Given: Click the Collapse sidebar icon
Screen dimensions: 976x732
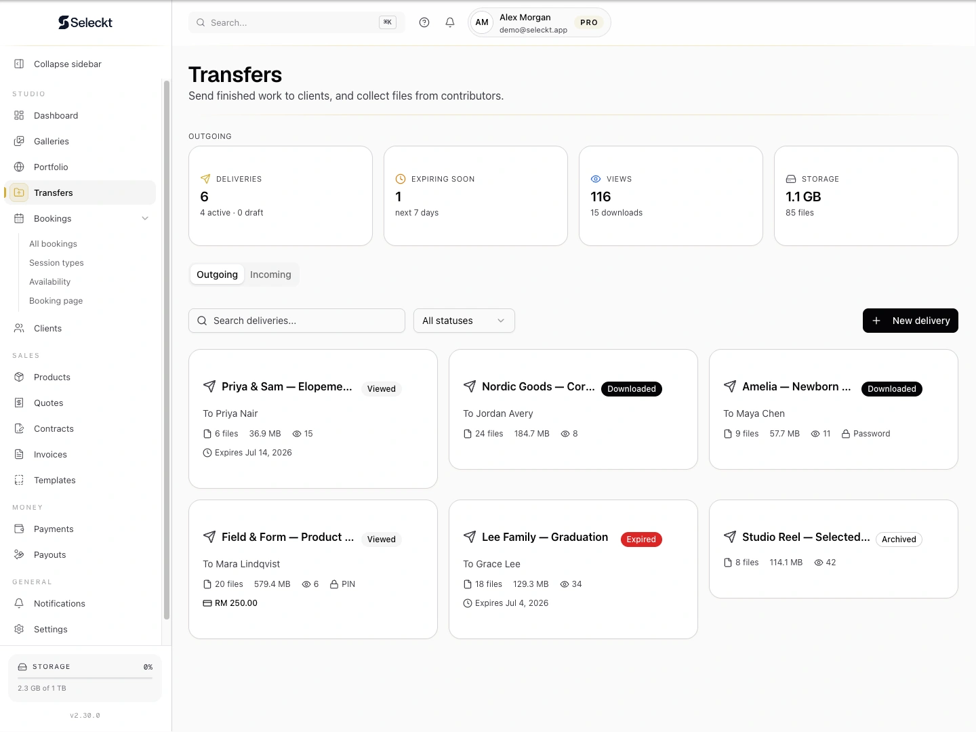Looking at the screenshot, I should pos(19,64).
